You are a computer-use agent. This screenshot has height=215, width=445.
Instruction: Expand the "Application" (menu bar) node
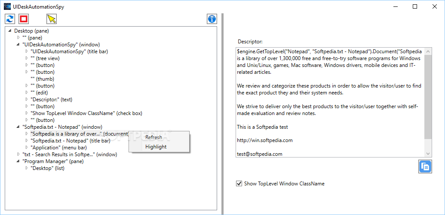(x=27, y=147)
